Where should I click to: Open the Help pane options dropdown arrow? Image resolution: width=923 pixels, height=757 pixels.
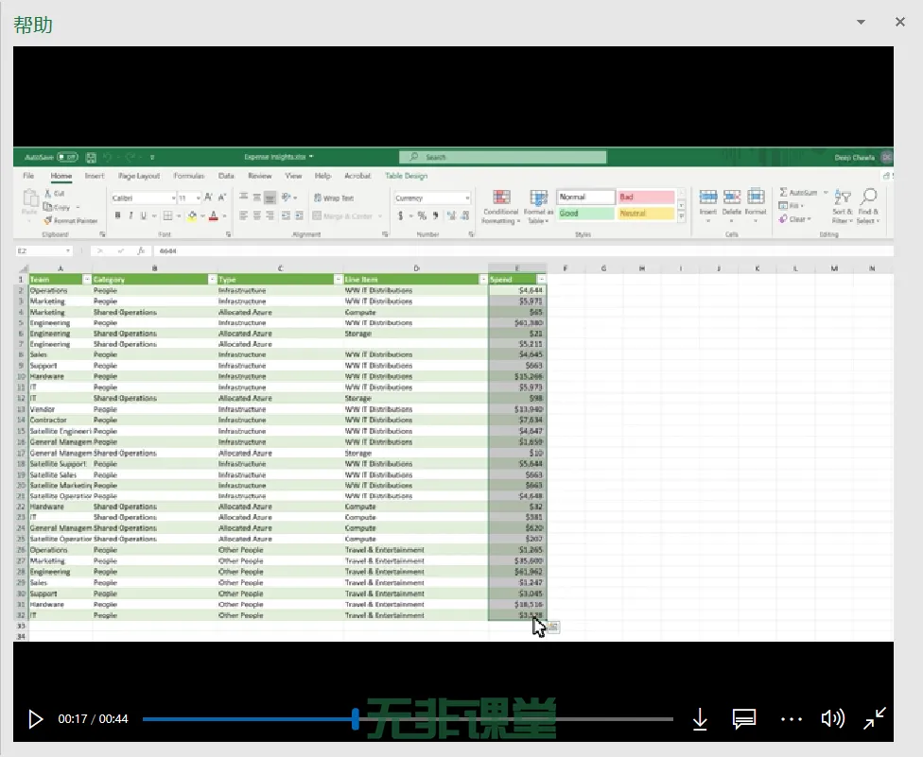click(x=861, y=22)
